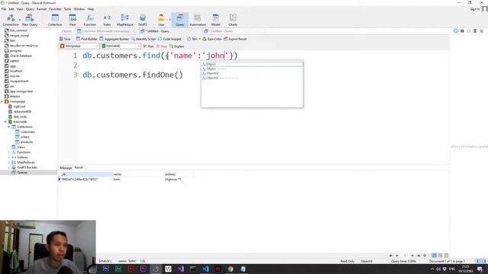Image resolution: width=488 pixels, height=274 pixels.
Task: Open the Help menu
Action: pyautogui.click(x=91, y=9)
